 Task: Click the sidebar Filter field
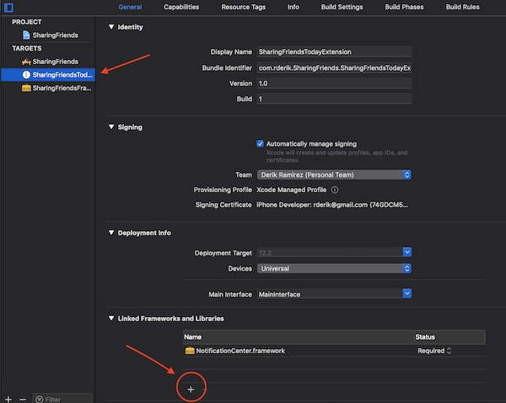tap(62, 399)
